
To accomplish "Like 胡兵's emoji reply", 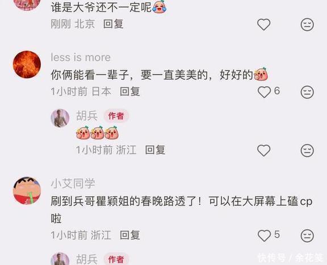I will coord(264,150).
